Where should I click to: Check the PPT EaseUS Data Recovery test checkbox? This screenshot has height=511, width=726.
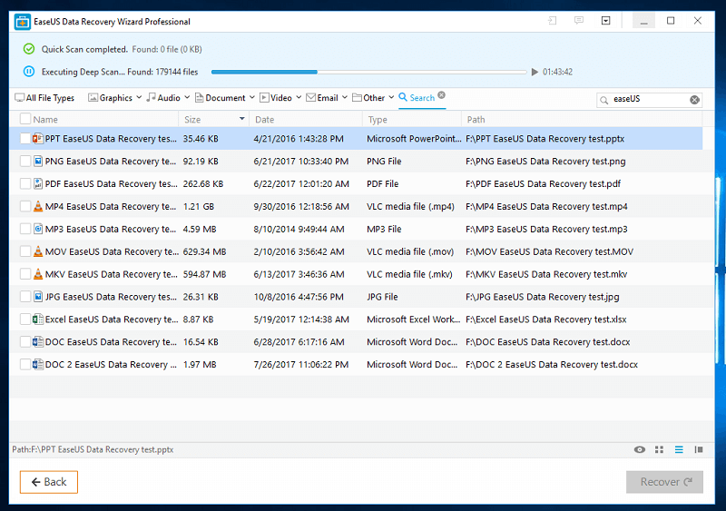pos(25,139)
